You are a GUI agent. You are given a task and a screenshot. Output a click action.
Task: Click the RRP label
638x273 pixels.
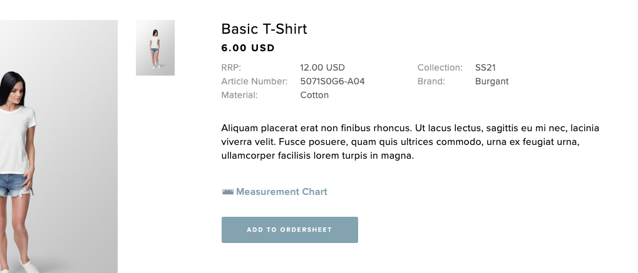point(231,67)
